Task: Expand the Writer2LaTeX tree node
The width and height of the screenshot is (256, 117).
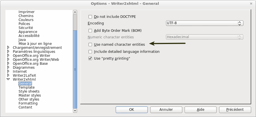Action: click(8, 76)
